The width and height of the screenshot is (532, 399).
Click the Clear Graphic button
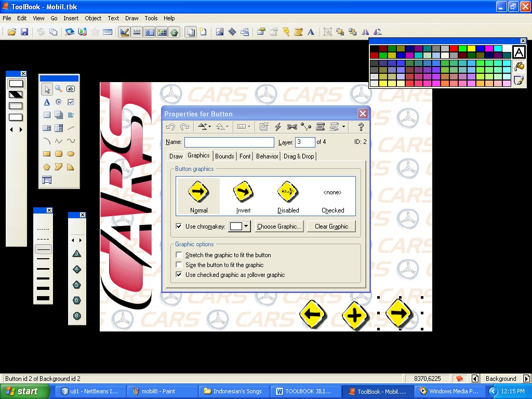pyautogui.click(x=331, y=227)
